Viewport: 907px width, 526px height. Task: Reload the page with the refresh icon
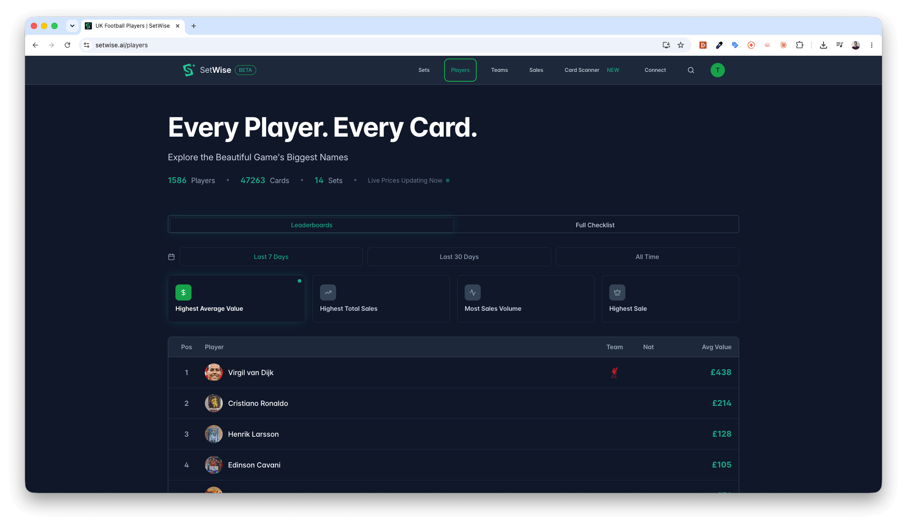67,45
